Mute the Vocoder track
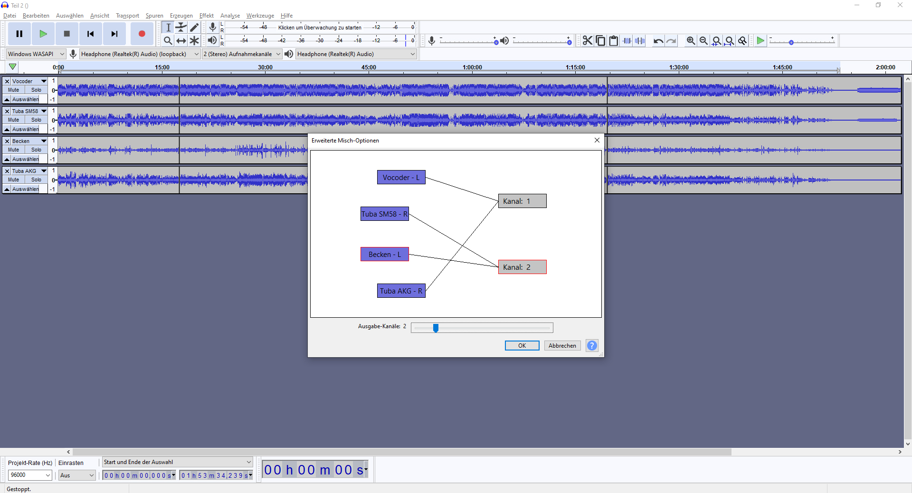The image size is (912, 493). 14,90
